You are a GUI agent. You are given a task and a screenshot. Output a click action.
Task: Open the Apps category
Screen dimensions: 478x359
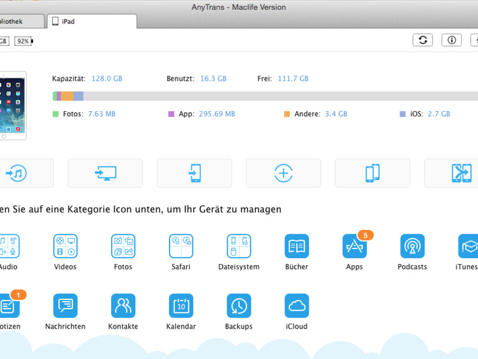(354, 247)
